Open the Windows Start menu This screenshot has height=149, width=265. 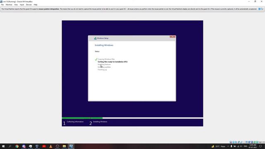pyautogui.click(x=3, y=146)
